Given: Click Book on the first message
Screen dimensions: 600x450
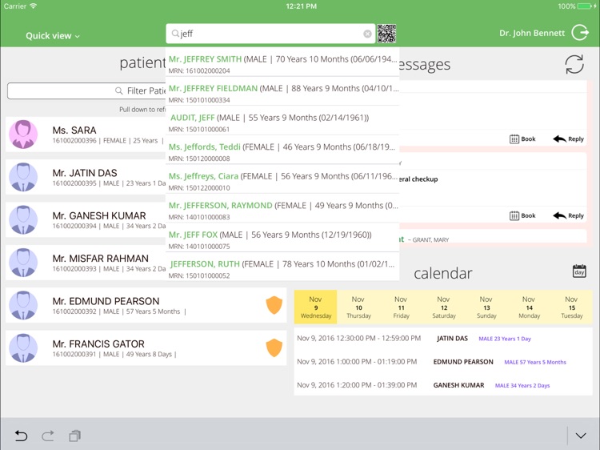Looking at the screenshot, I should point(522,139).
